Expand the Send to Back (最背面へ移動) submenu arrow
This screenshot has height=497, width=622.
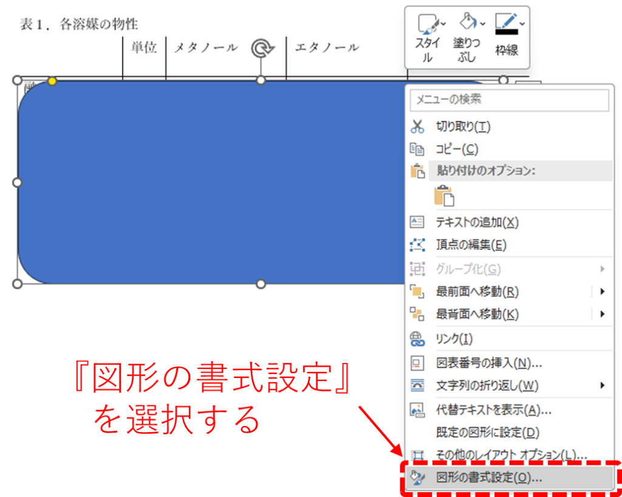(x=602, y=314)
